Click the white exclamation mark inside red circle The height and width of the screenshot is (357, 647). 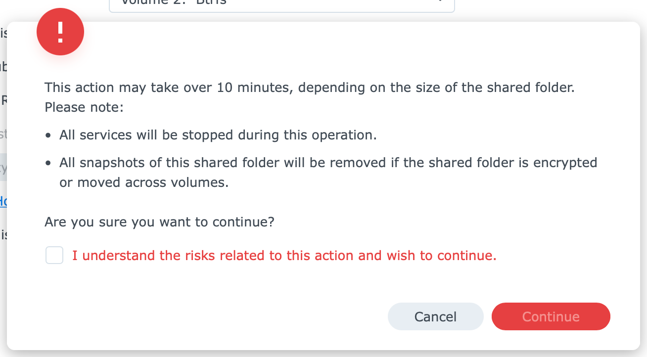tap(60, 32)
